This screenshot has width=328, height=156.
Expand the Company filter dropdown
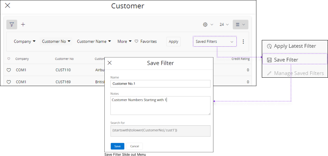[25, 41]
